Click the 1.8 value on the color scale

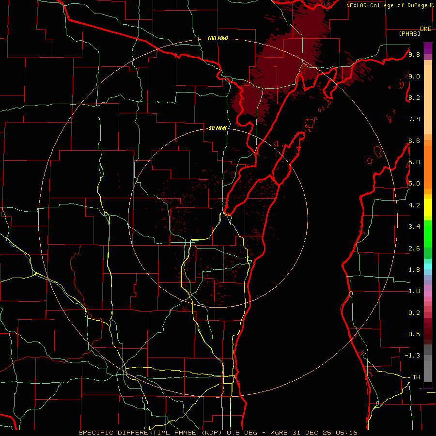click(414, 270)
